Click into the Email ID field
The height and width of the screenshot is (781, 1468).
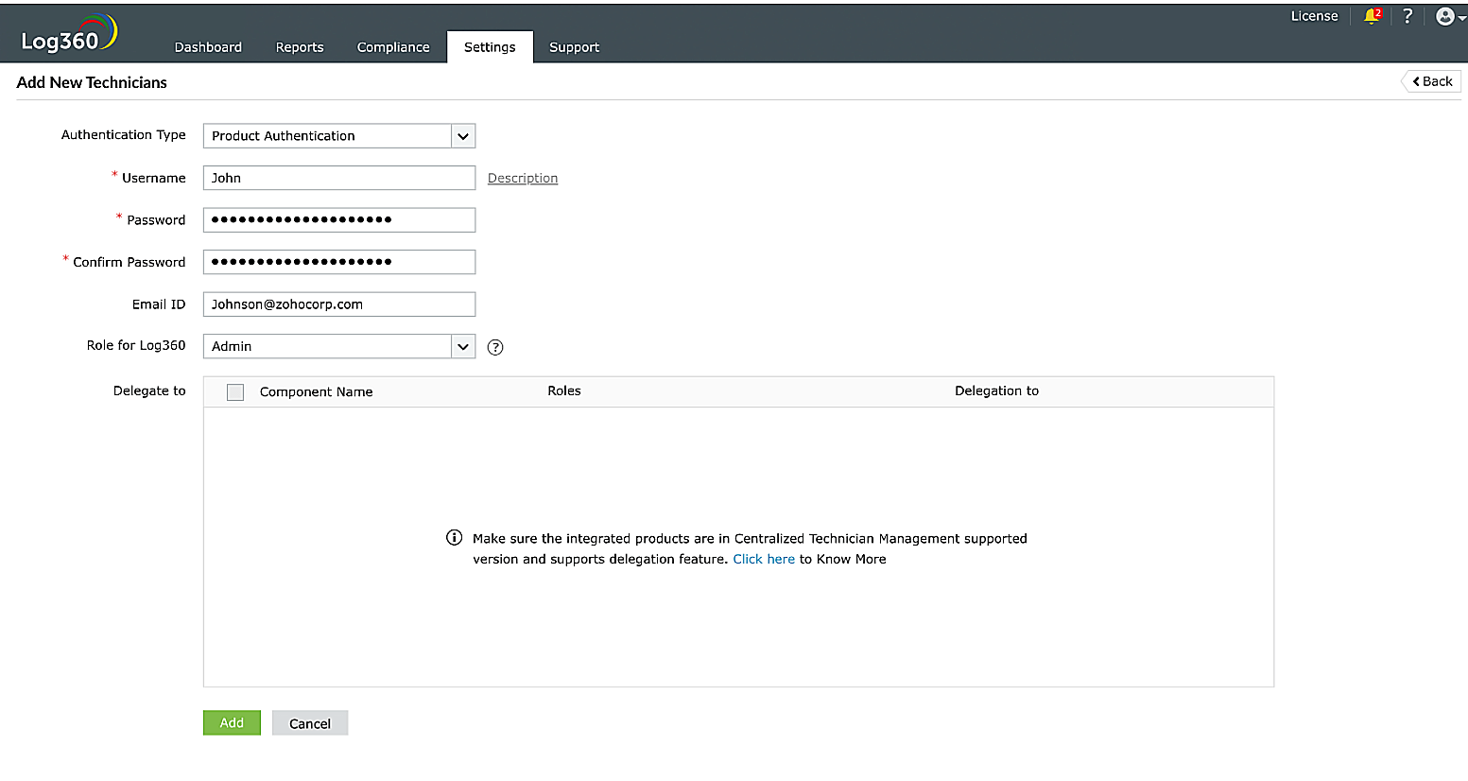pos(338,304)
